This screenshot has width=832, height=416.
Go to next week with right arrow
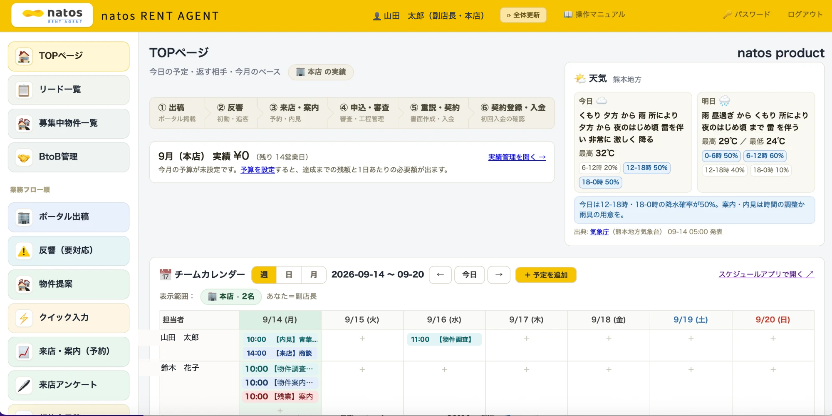(x=499, y=275)
